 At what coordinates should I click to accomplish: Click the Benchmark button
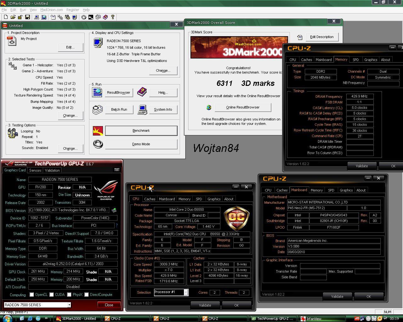pyautogui.click(x=141, y=130)
